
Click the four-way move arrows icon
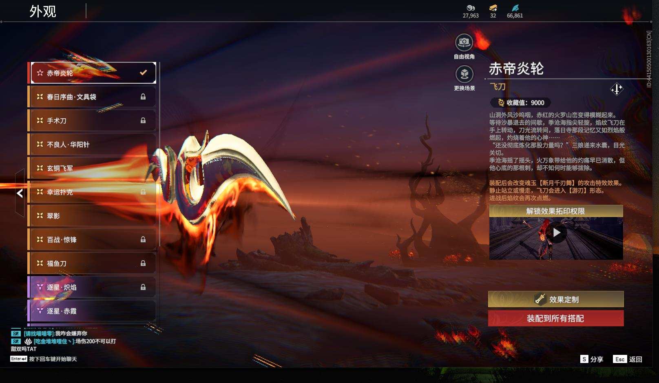pos(617,89)
